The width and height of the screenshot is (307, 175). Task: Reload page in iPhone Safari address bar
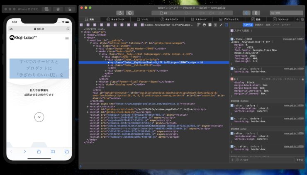(68, 29)
